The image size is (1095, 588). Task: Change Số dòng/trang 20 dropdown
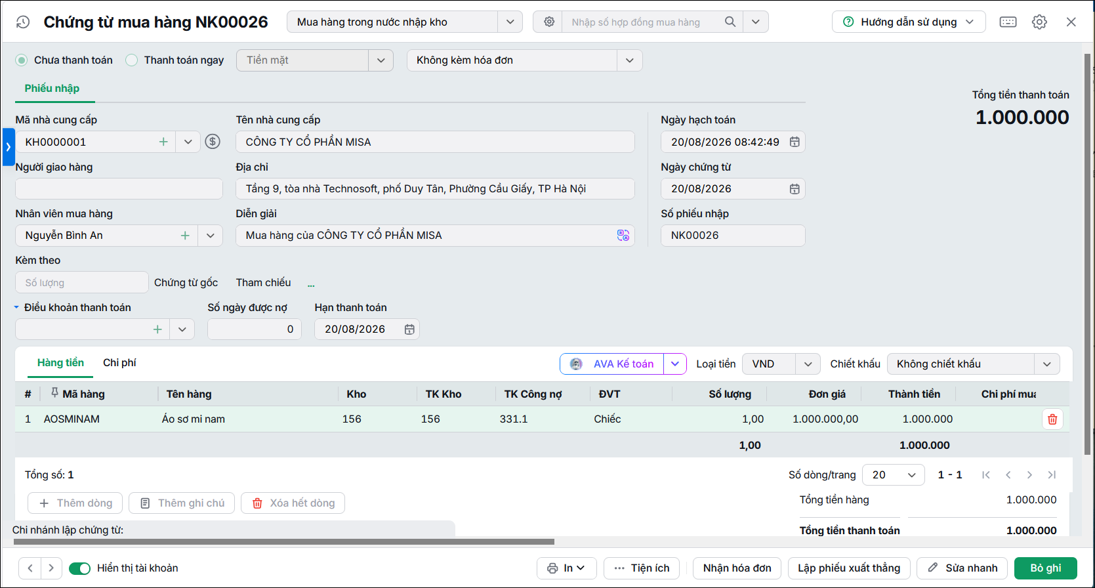click(893, 475)
